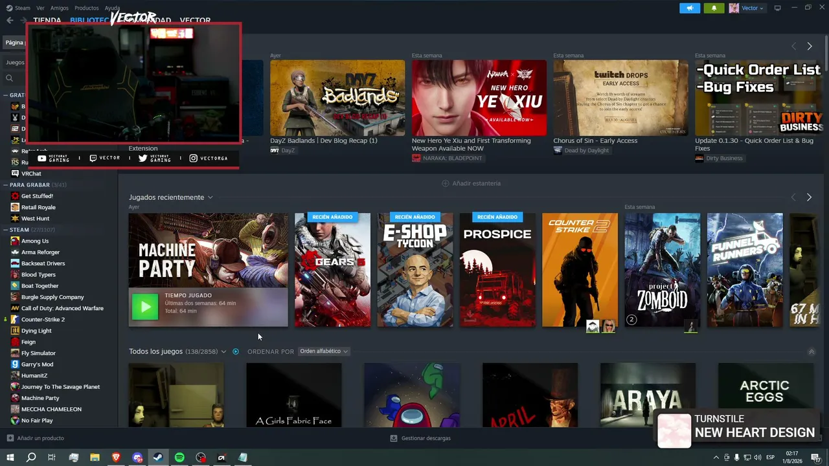Open the Vector account dropdown

click(753, 8)
